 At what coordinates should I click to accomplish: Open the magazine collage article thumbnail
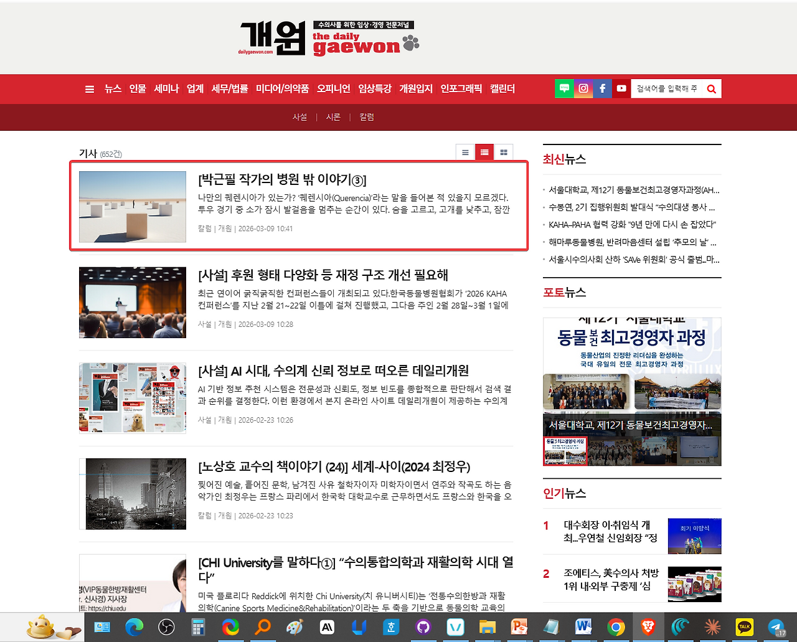pyautogui.click(x=133, y=398)
